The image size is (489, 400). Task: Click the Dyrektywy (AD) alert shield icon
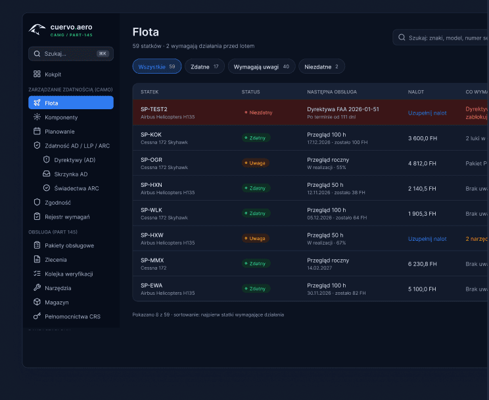tap(47, 160)
